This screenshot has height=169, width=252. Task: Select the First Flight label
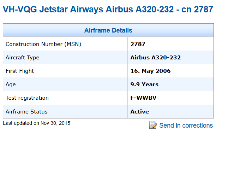[x=20, y=71]
